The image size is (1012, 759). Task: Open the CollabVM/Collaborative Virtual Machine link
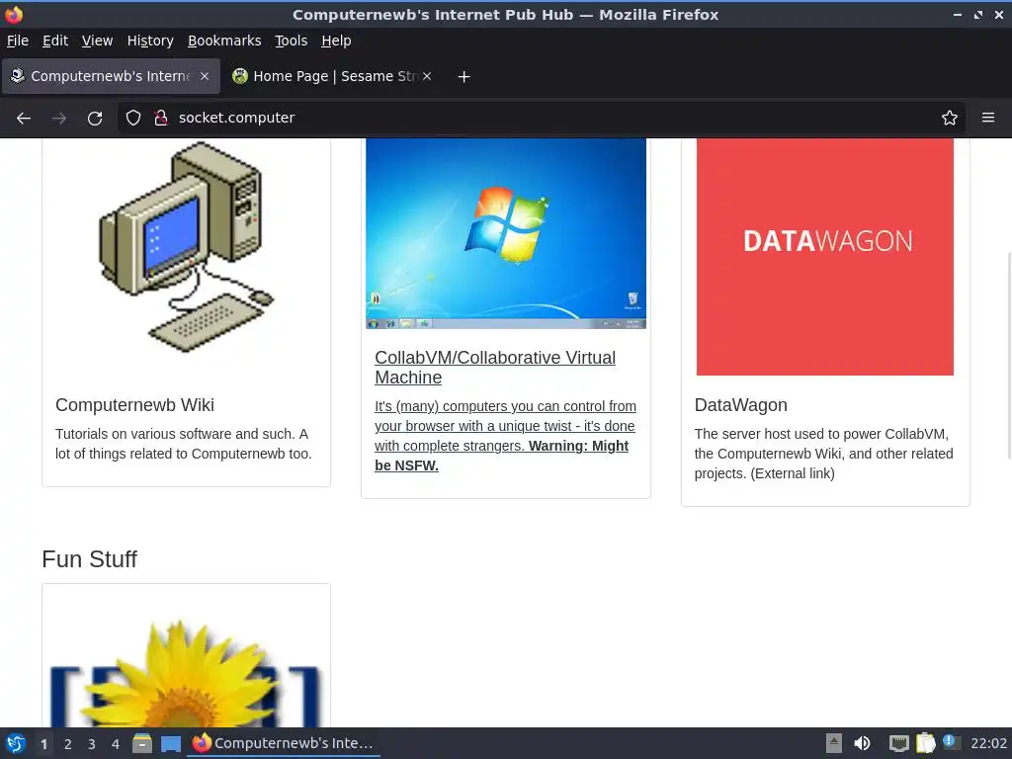(495, 368)
